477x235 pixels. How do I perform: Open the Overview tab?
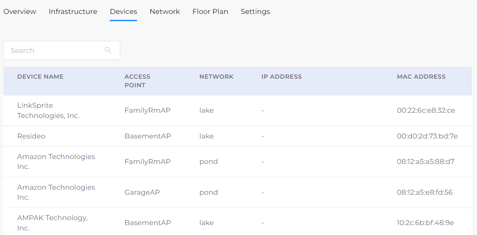[20, 12]
